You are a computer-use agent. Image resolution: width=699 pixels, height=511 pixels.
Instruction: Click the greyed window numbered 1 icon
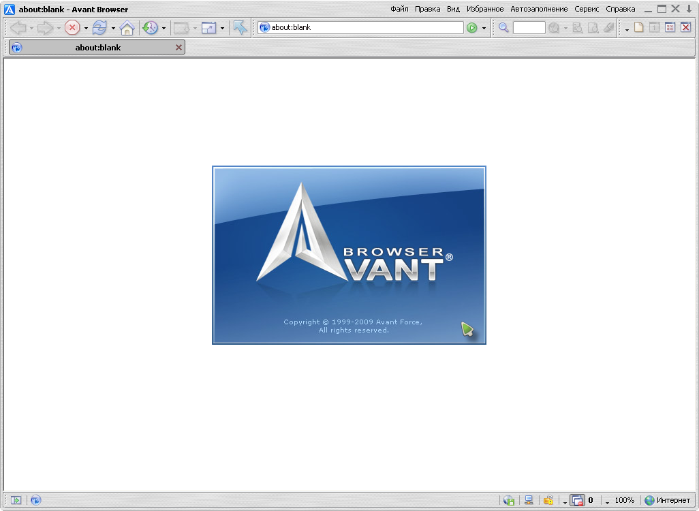pos(655,27)
